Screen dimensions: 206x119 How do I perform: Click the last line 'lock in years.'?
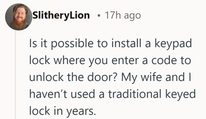(x=62, y=111)
